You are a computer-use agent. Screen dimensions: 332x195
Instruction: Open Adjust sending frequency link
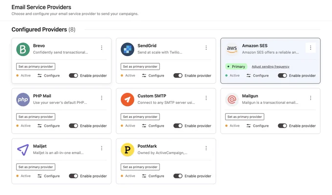(270, 66)
